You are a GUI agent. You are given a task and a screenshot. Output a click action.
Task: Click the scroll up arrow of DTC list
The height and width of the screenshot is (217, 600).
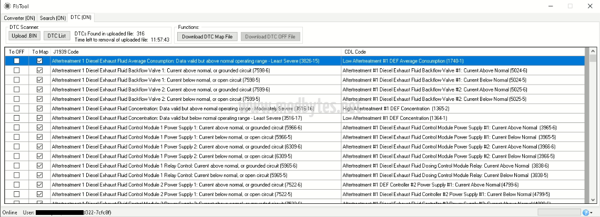593,51
